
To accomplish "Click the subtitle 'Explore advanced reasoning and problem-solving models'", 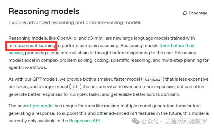I will pos(75,22).
